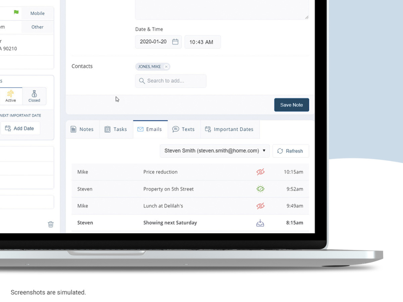The height and width of the screenshot is (302, 403).
Task: Remove the JONES, MIKE contact tag
Action: tap(166, 66)
